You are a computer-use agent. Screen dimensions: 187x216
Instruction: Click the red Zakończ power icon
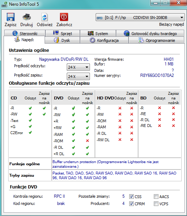(x=64, y=17)
